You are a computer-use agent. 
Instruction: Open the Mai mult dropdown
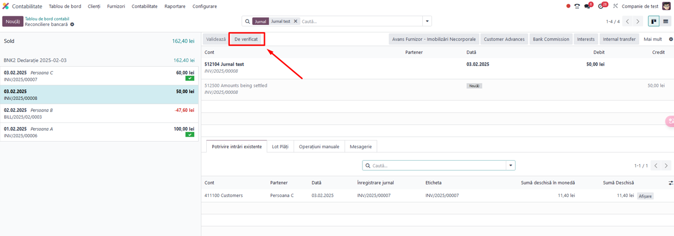point(652,39)
